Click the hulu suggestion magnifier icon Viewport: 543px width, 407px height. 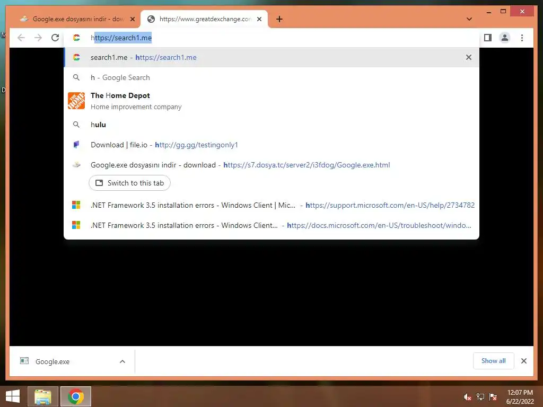76,125
